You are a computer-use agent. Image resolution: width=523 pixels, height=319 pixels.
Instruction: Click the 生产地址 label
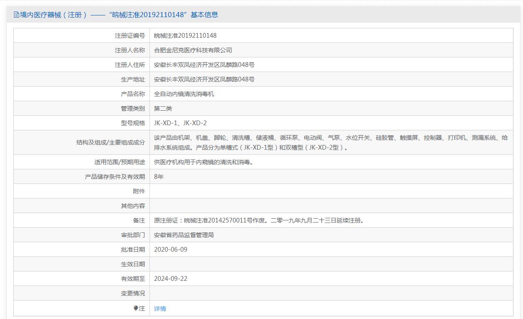(x=133, y=79)
